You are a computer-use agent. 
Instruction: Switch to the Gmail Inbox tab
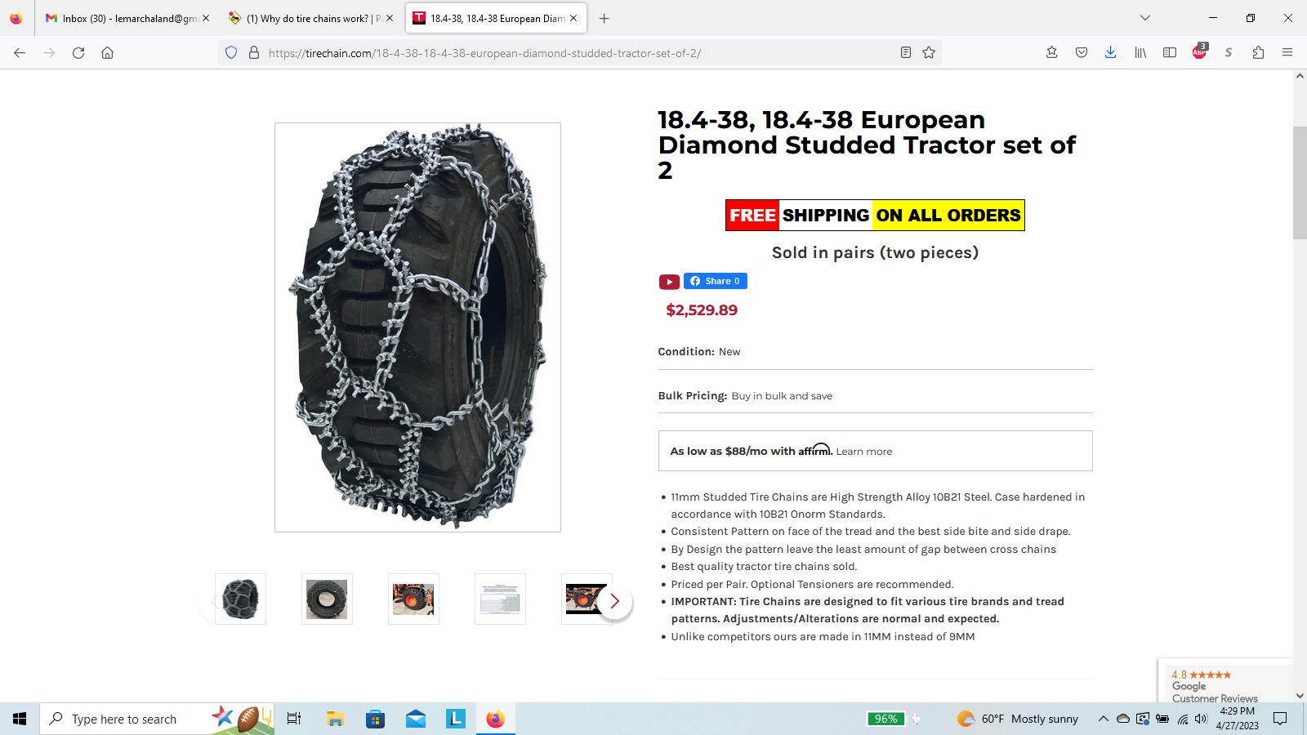click(x=127, y=18)
